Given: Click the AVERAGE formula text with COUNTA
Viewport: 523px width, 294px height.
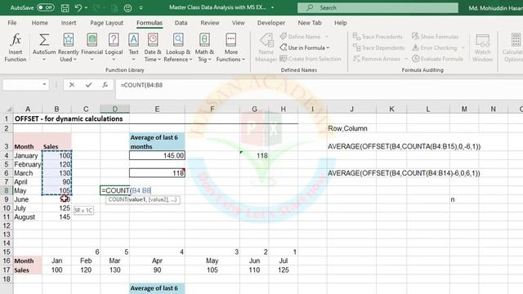Looking at the screenshot, I should [404, 146].
